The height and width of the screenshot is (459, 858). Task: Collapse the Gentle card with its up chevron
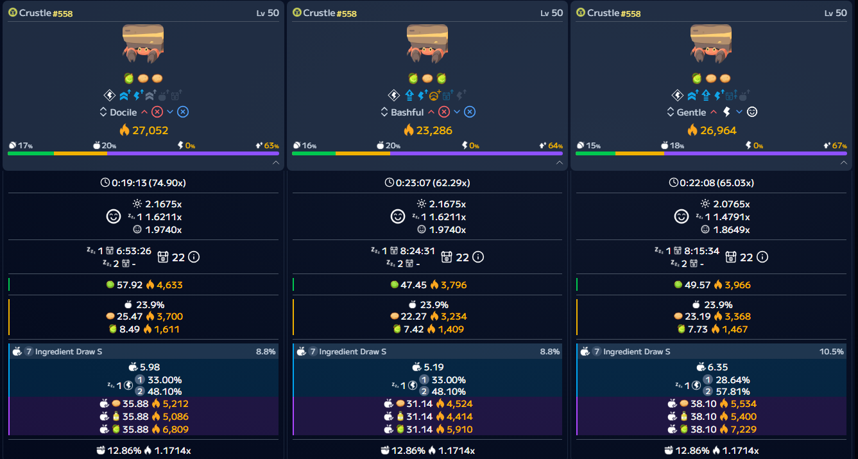(843, 163)
